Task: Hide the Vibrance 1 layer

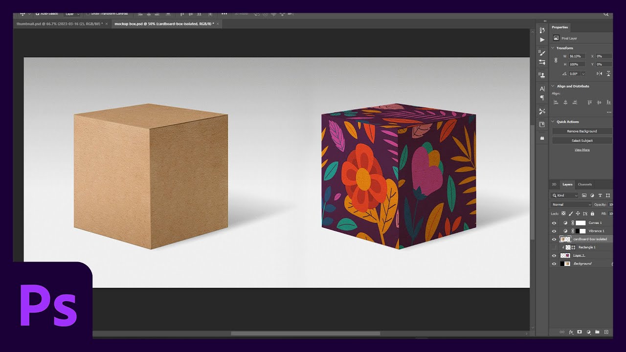Action: pos(554,231)
